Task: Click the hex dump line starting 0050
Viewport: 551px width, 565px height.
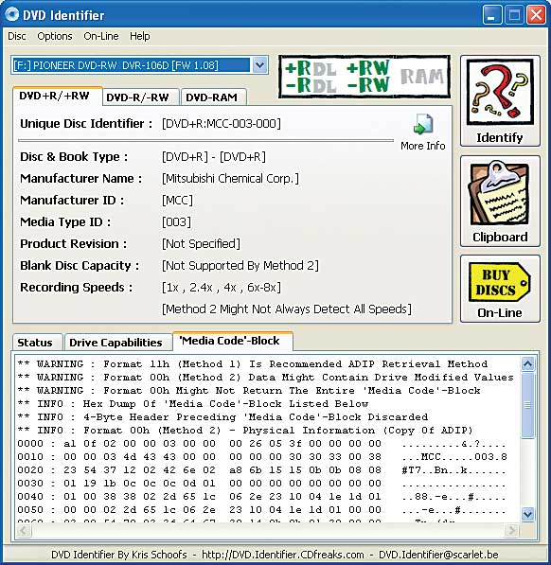Action: coord(262,510)
